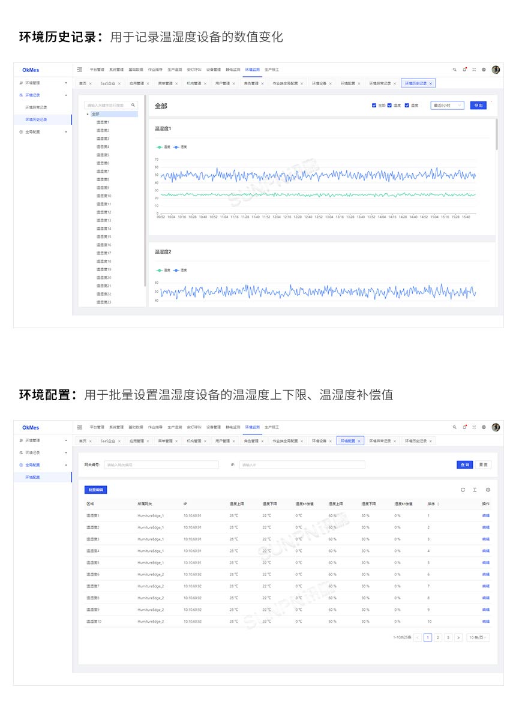Open the 最近6小时 time range dropdown
The height and width of the screenshot is (726, 516).
pyautogui.click(x=446, y=105)
